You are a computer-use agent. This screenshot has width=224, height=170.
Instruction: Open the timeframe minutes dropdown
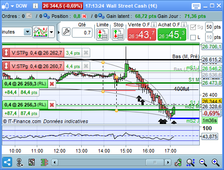[x=27, y=32]
